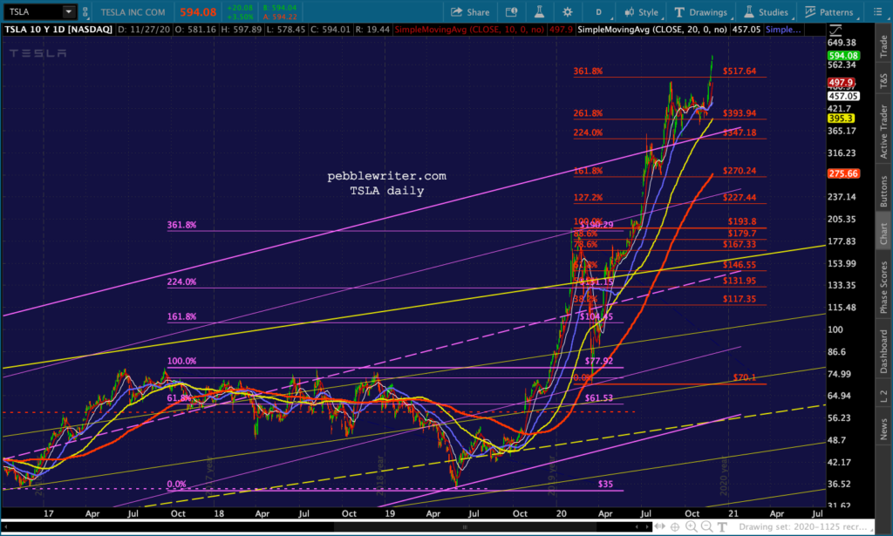Screen dimensions: 893x536
Task: Open the T&S sidebar tab
Action: tap(883, 81)
